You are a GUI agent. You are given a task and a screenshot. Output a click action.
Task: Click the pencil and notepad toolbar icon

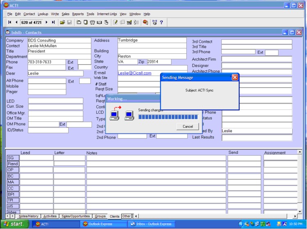[x=115, y=22]
